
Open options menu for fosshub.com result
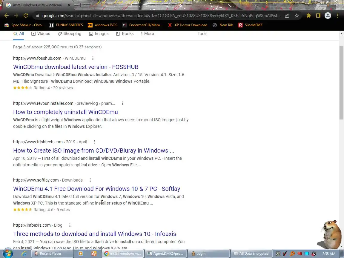point(93,58)
